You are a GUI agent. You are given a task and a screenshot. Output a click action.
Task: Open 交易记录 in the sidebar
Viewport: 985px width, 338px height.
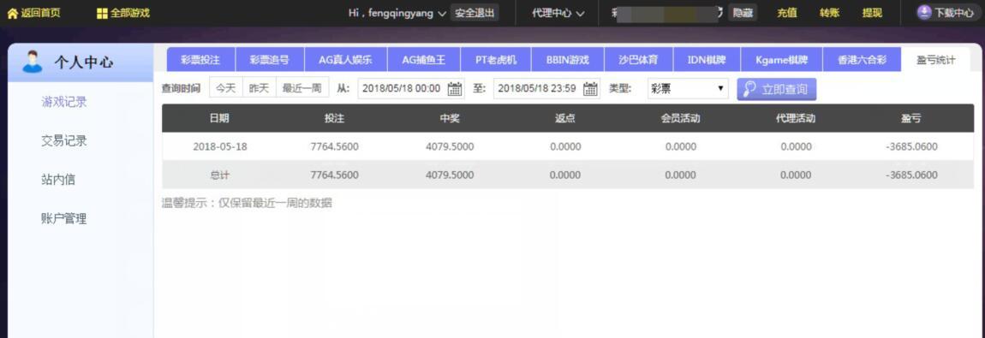(64, 141)
